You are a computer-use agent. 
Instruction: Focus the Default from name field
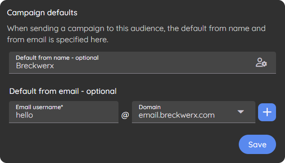pos(142,62)
